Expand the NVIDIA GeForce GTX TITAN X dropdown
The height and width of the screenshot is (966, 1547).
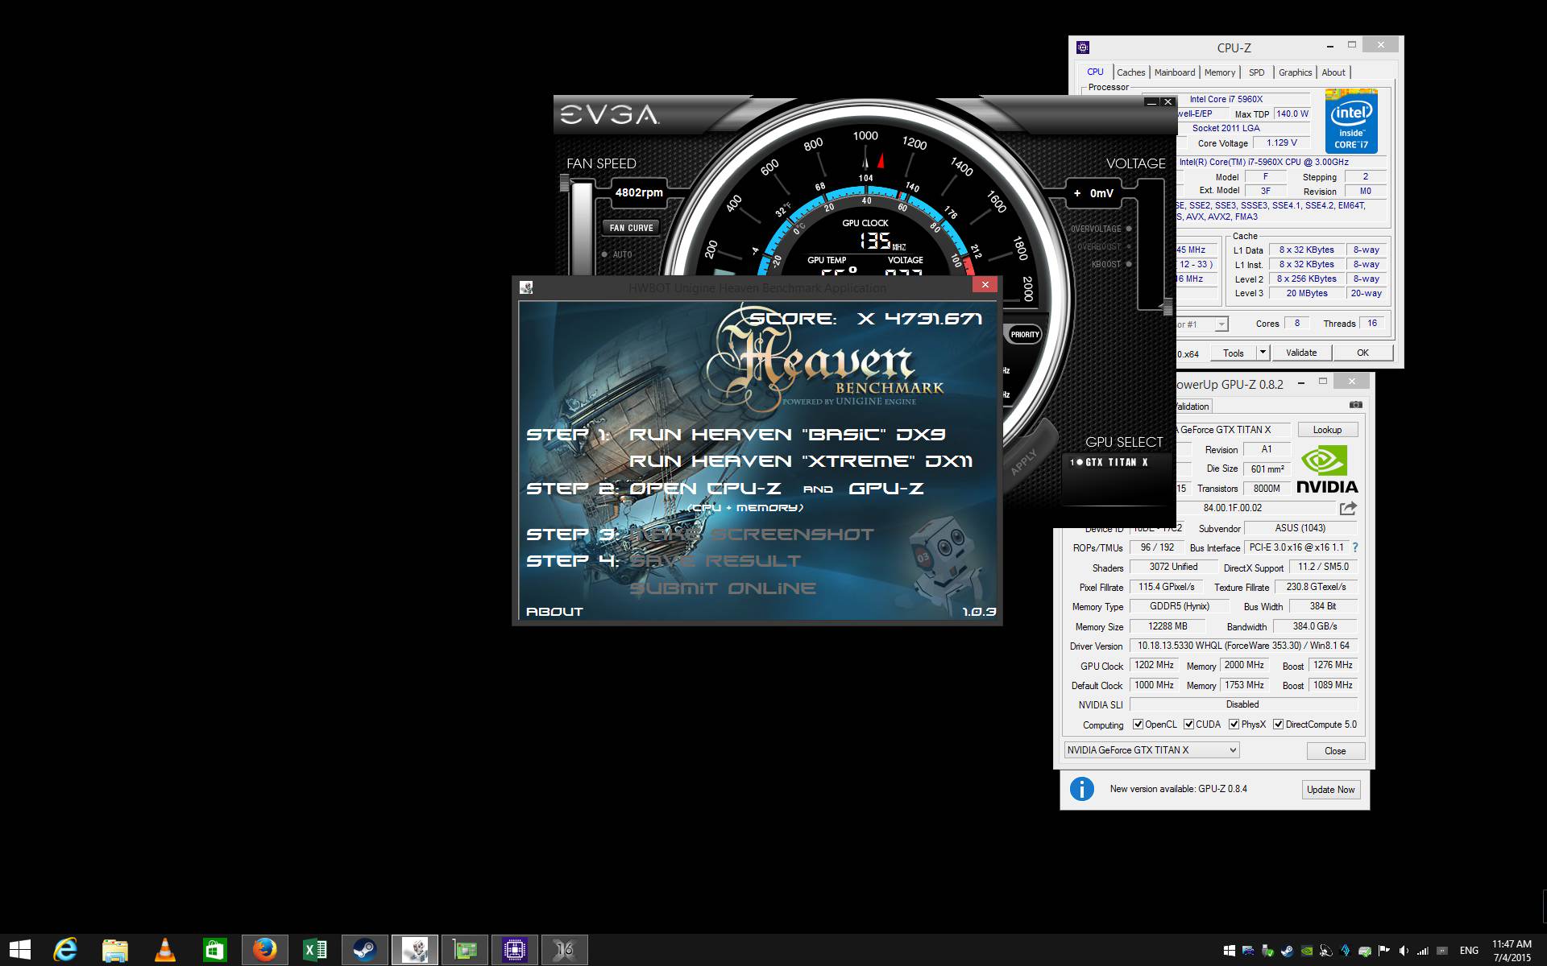click(1151, 750)
